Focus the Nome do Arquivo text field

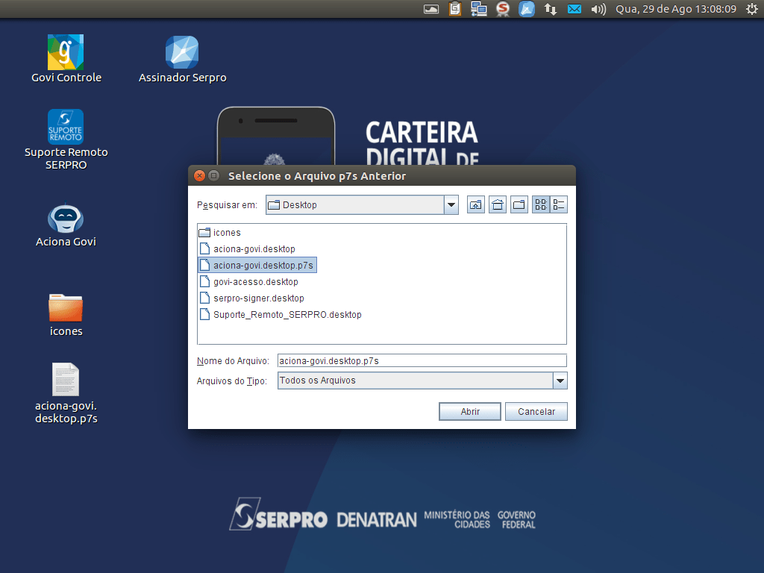(x=422, y=360)
